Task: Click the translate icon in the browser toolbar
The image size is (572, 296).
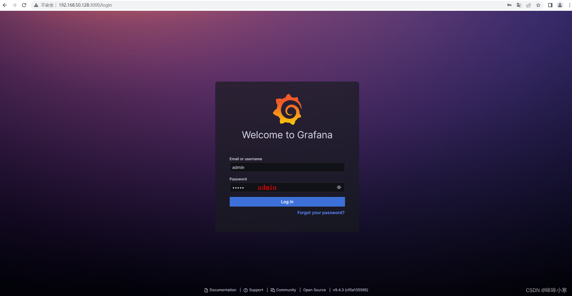Action: click(x=519, y=5)
